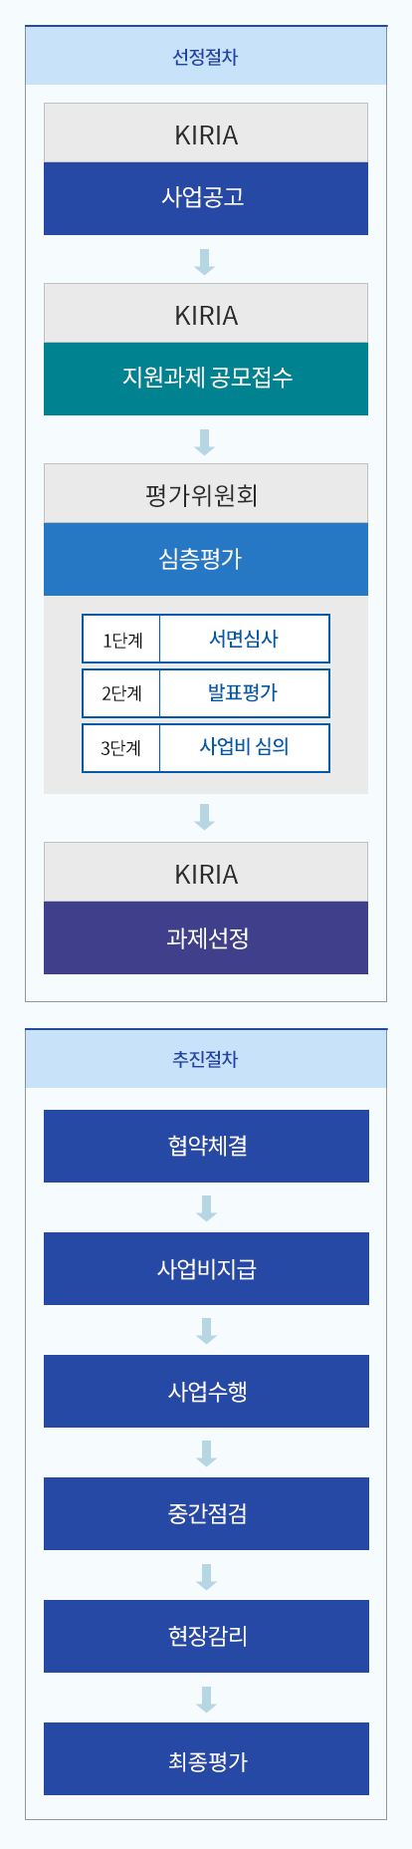The height and width of the screenshot is (1849, 412).
Task: Click the 3단계 label cell
Action: (121, 748)
